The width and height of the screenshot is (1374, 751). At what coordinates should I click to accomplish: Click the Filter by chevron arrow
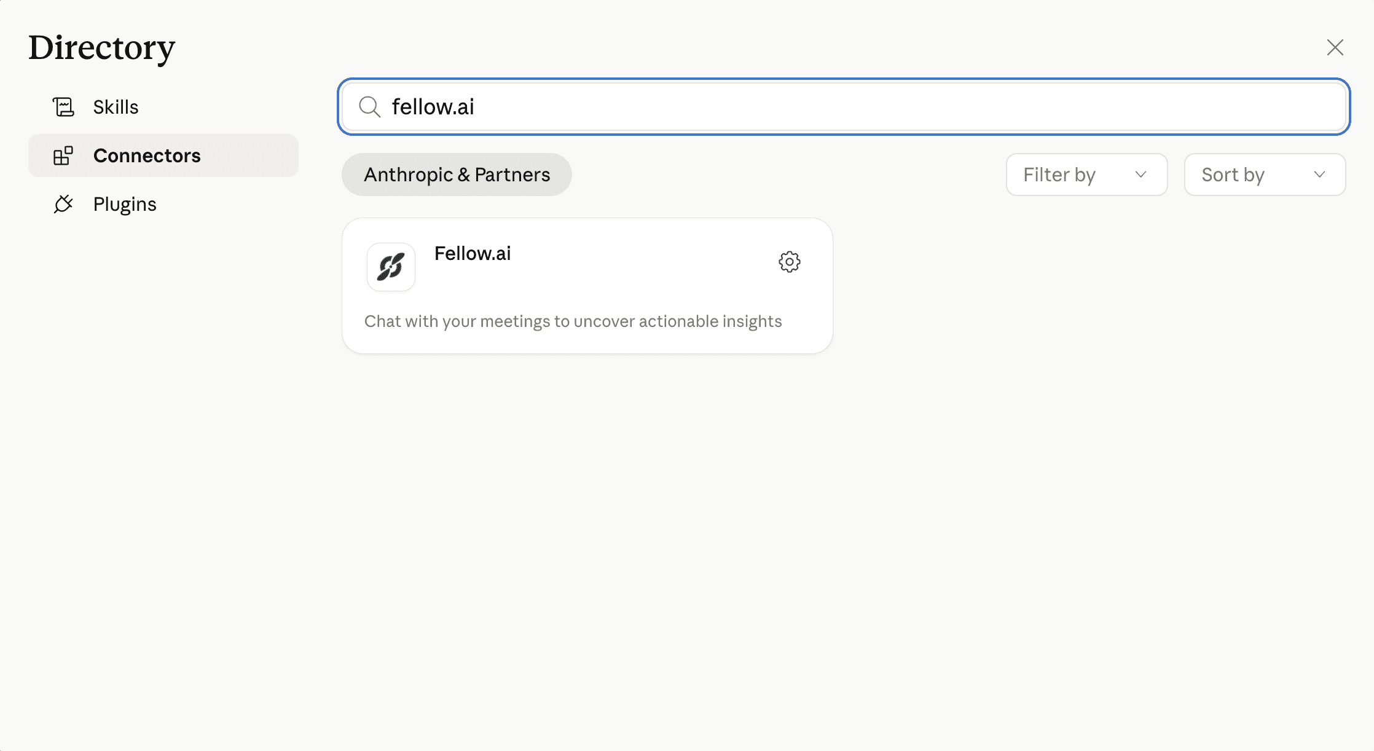point(1140,175)
